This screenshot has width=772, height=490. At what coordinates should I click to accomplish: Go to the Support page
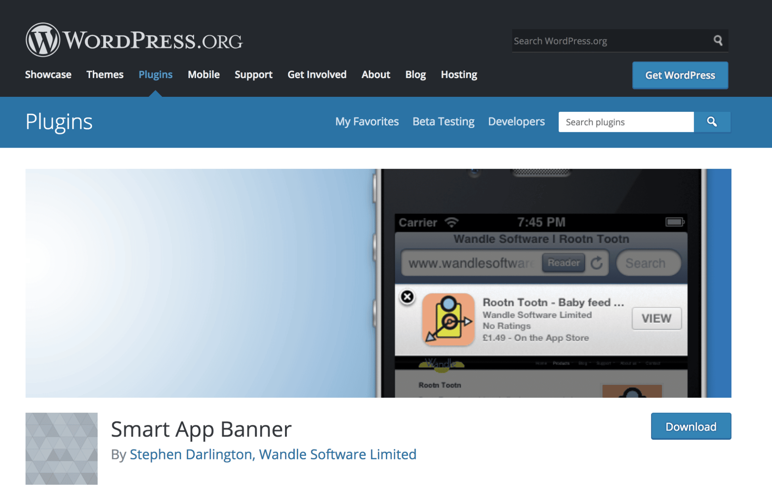[x=253, y=75]
